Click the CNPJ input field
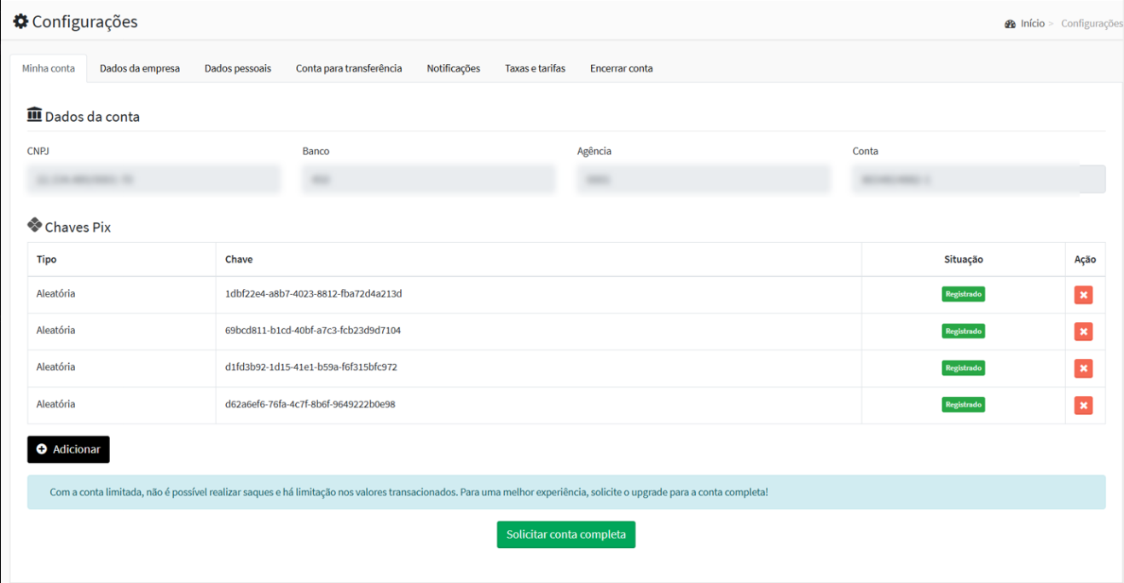The height and width of the screenshot is (583, 1124). (x=154, y=179)
